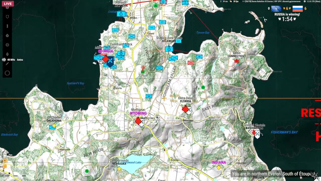Click the WYOMING map label

pos(138,114)
